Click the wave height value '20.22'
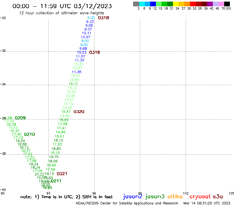 [40, 174]
